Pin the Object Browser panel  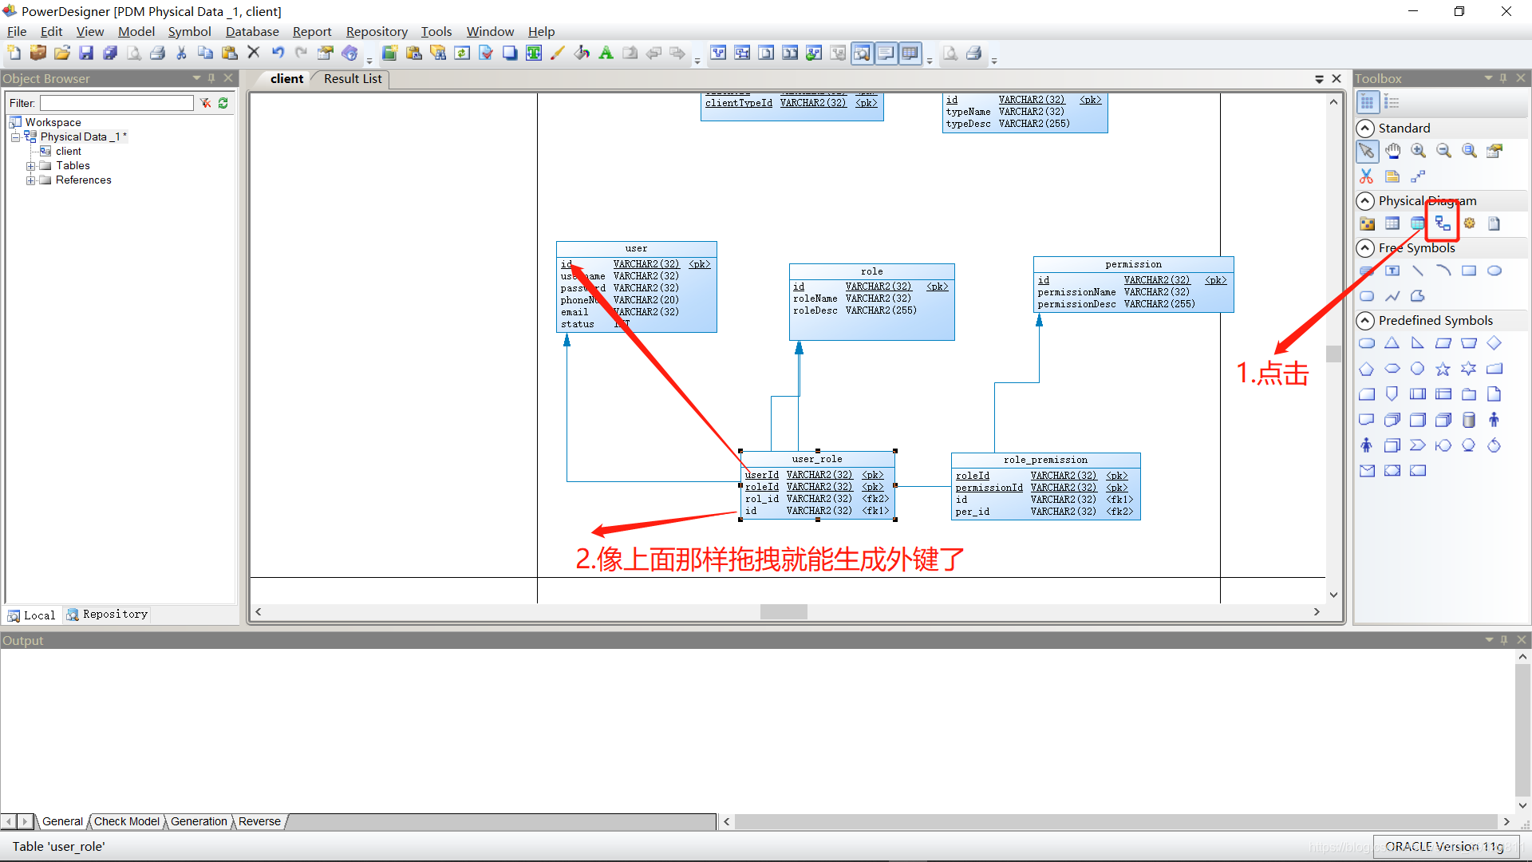tap(211, 78)
